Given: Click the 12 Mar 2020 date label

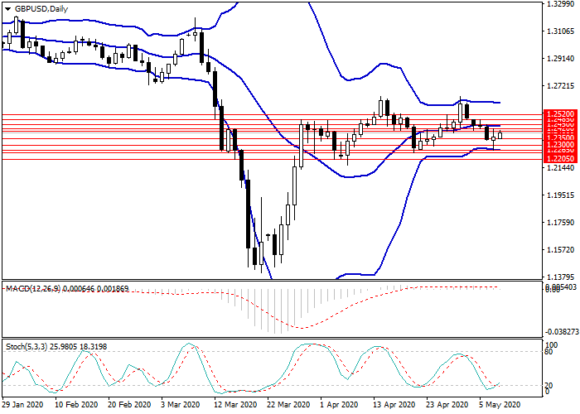Looking at the screenshot, I should click(x=234, y=406).
